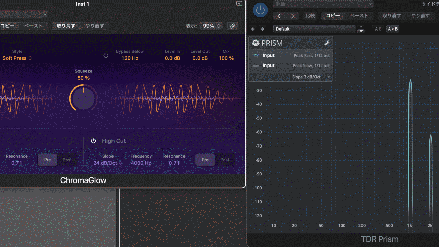The width and height of the screenshot is (439, 247).
Task: Open the Style Soft Press dropdown
Action: (17, 58)
